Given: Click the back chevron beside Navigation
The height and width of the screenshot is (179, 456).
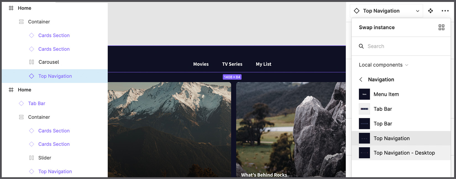Looking at the screenshot, I should (x=361, y=80).
